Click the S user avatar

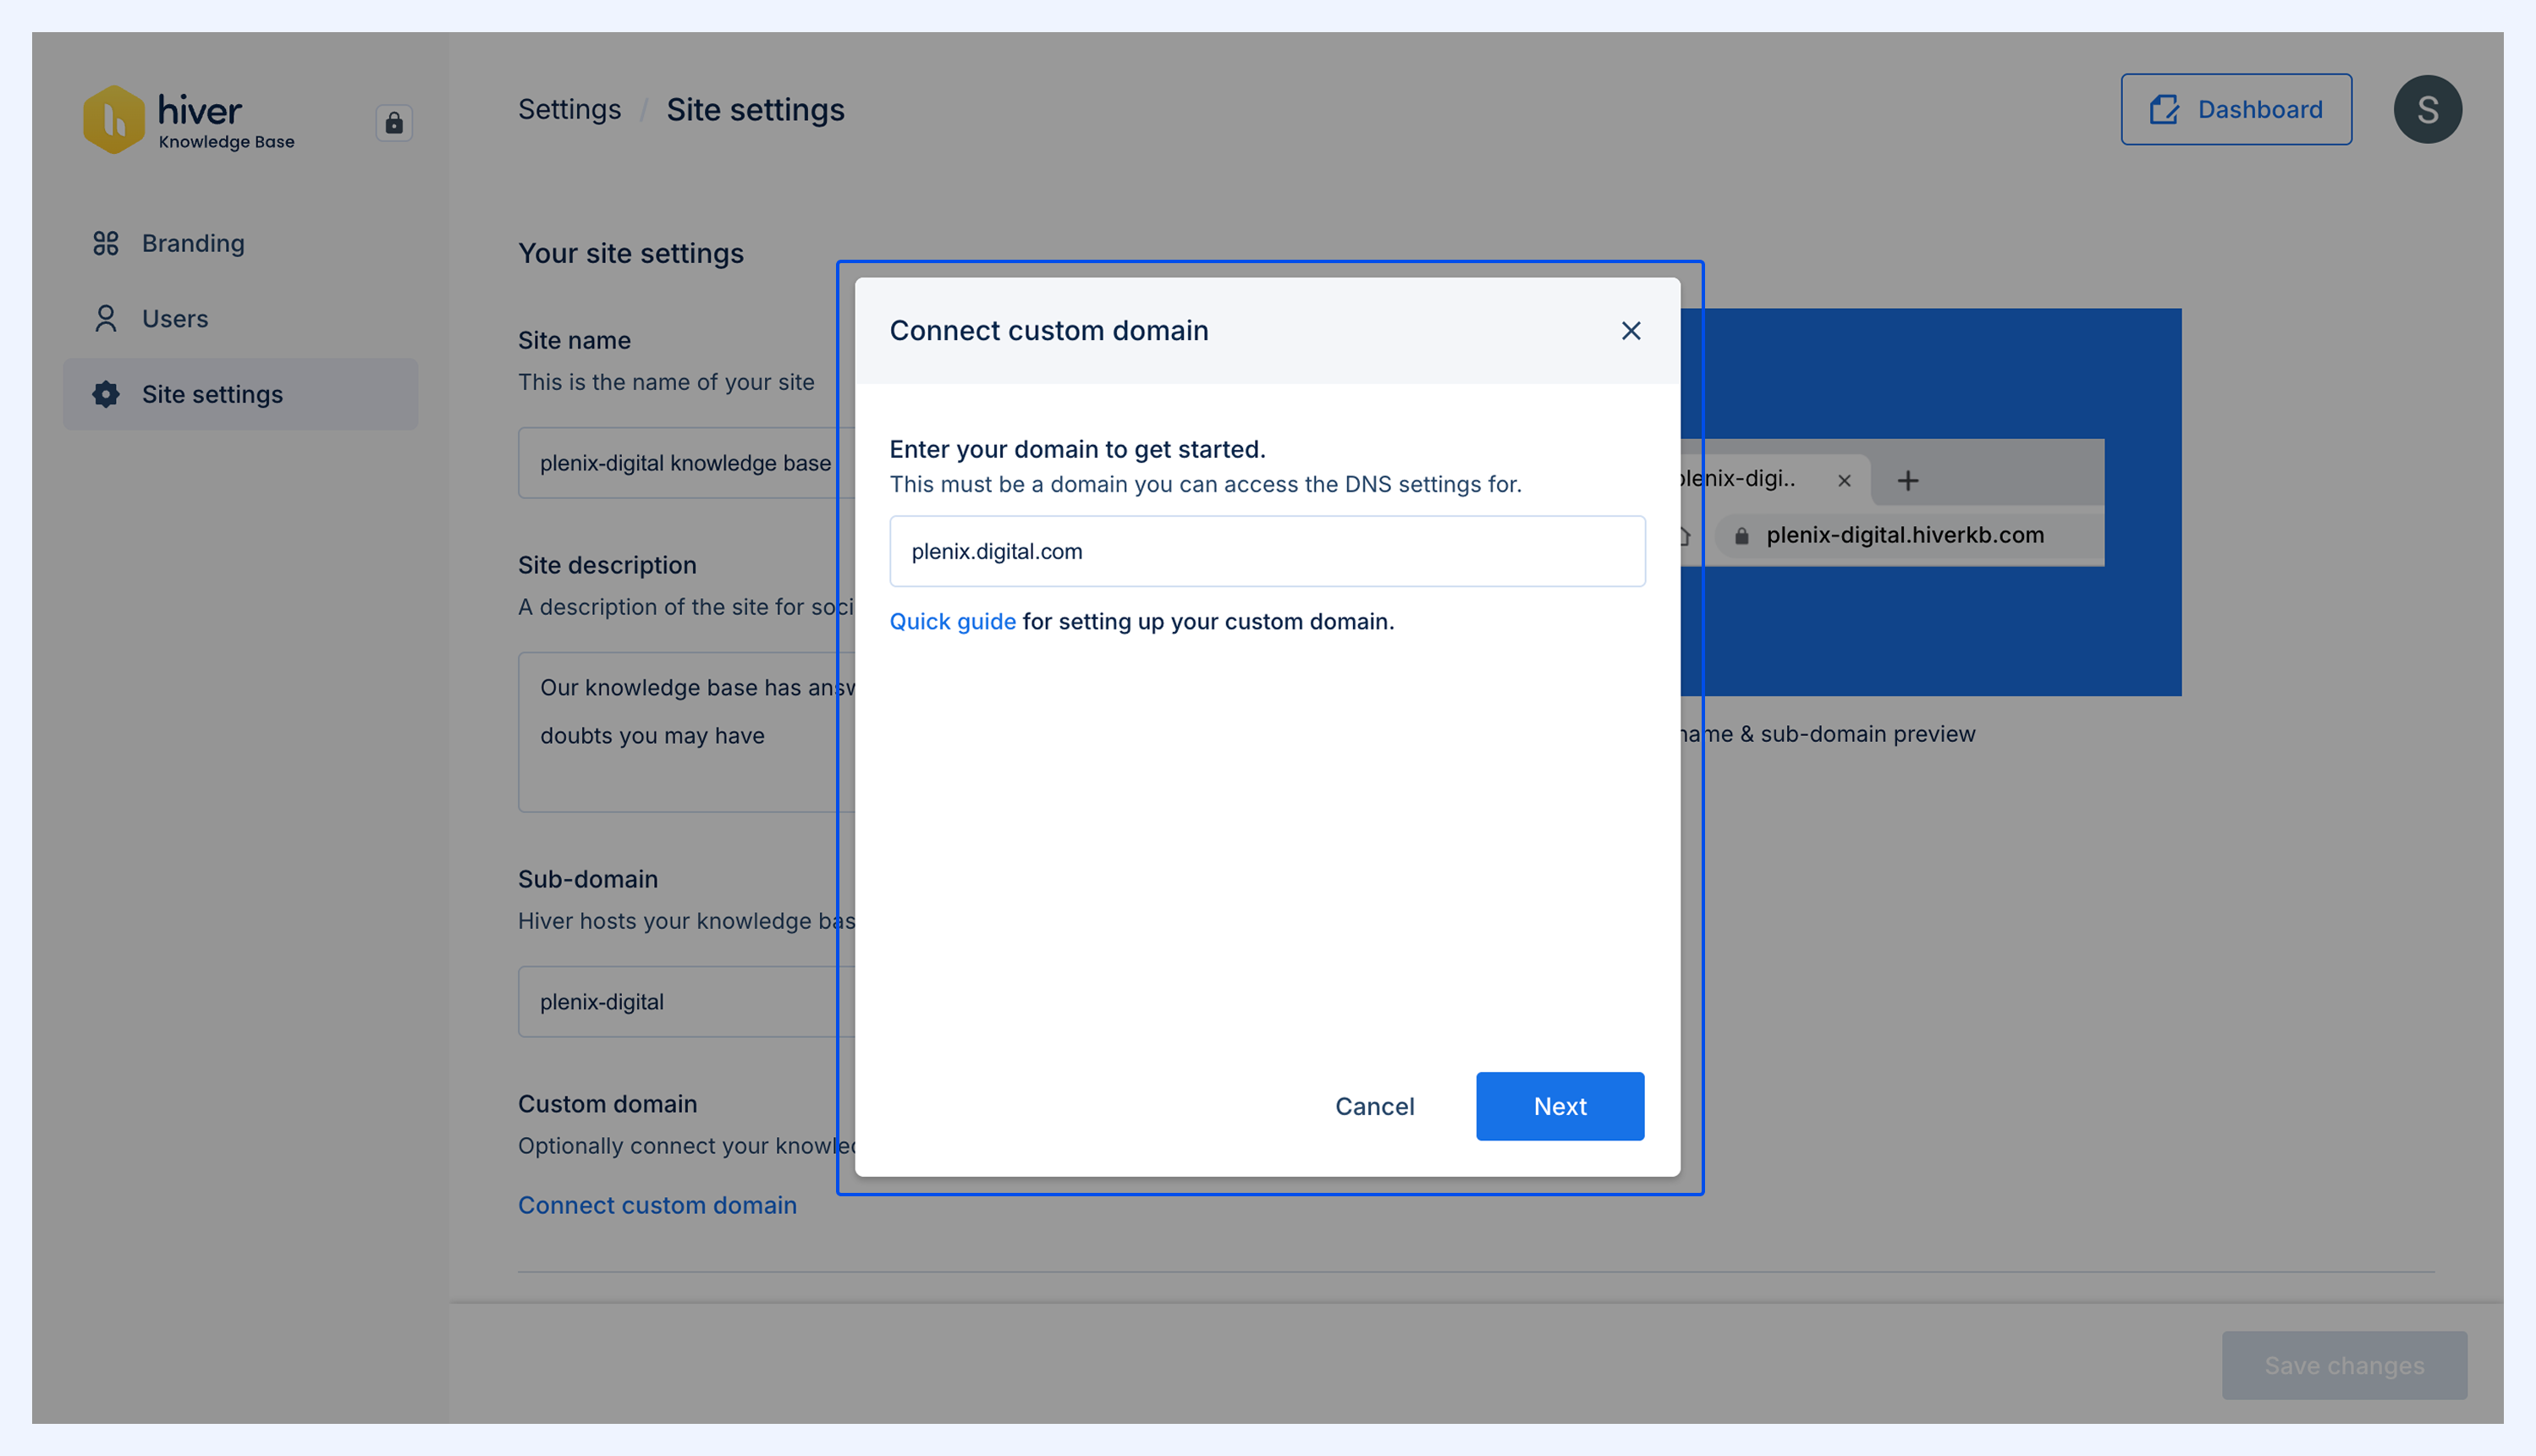pyautogui.click(x=2427, y=109)
